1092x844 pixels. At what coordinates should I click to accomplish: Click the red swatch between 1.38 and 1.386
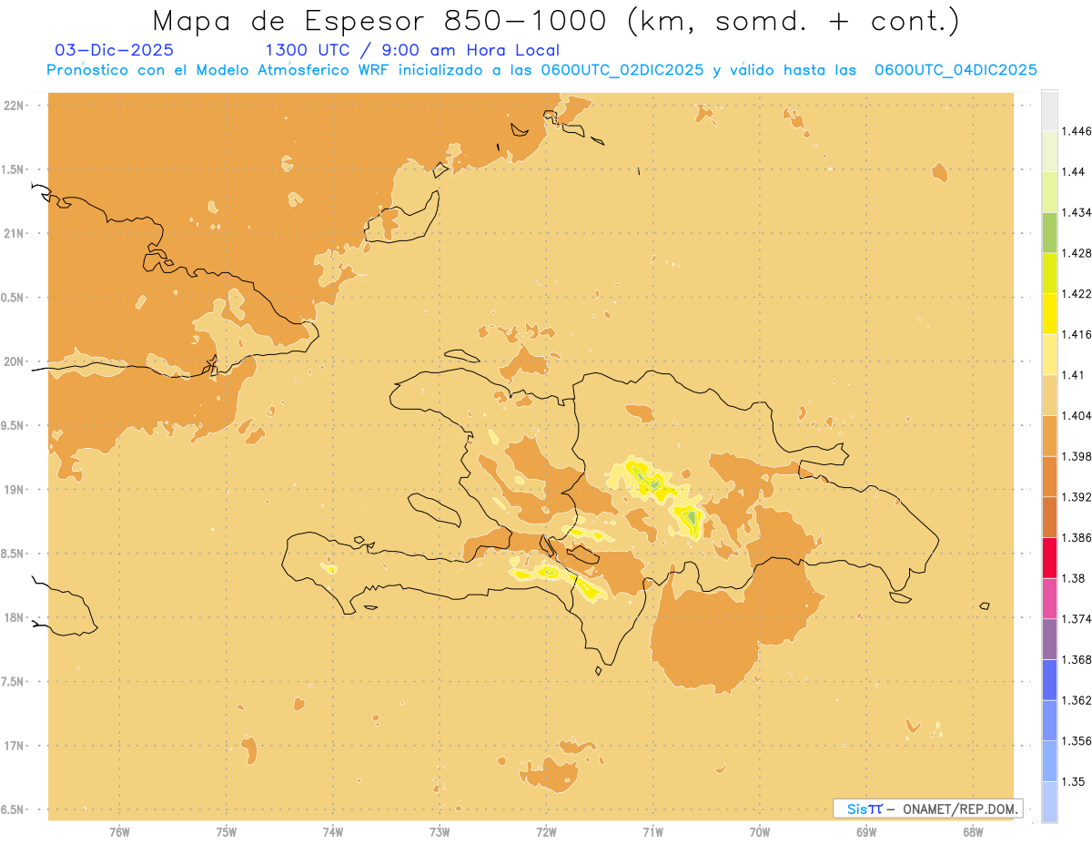(x=1049, y=558)
